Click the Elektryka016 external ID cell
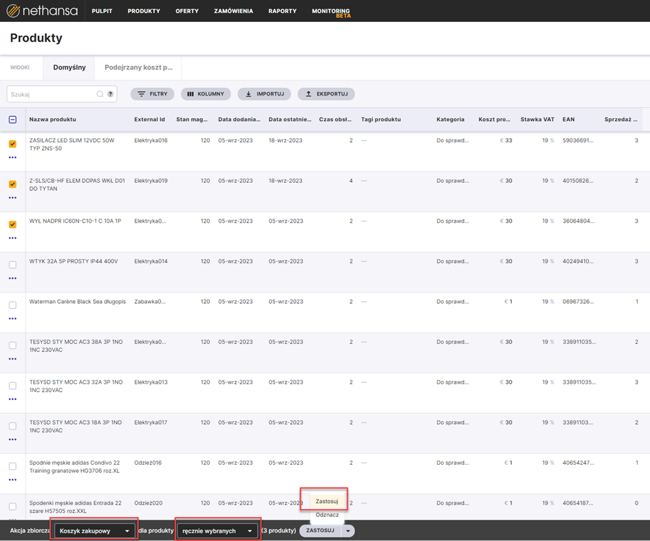This screenshot has width=650, height=541. click(x=151, y=140)
